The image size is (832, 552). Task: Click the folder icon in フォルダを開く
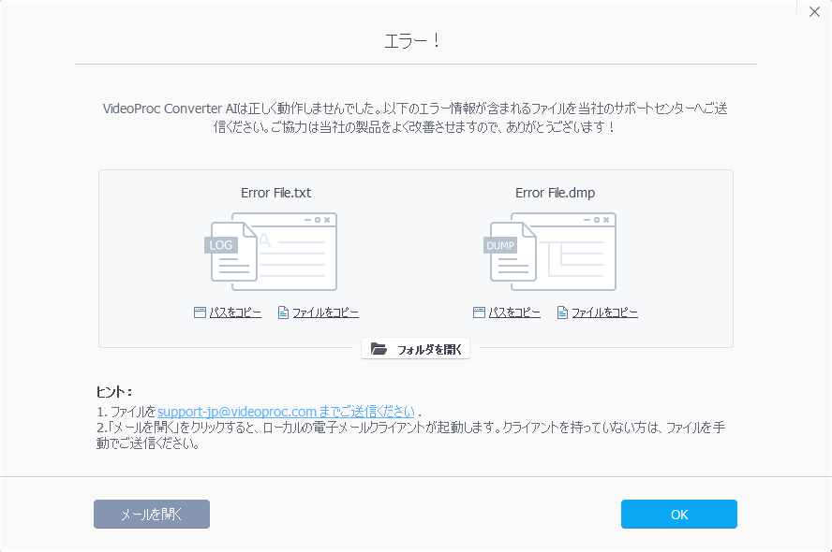click(x=379, y=349)
